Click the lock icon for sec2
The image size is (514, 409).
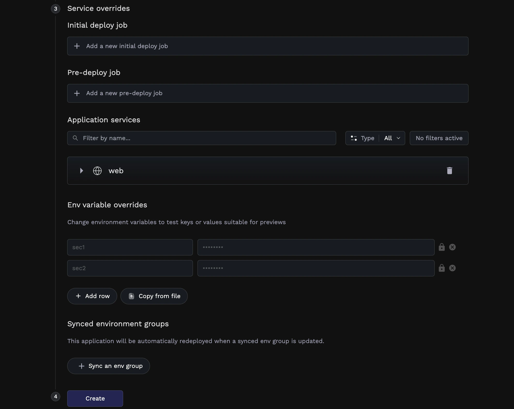coord(441,268)
